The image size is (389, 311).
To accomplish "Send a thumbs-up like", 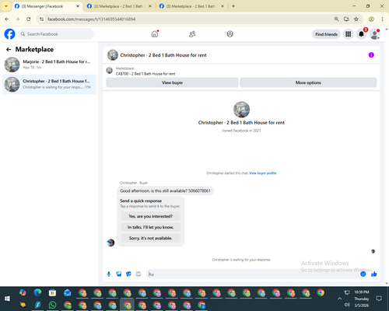I will [x=373, y=274].
